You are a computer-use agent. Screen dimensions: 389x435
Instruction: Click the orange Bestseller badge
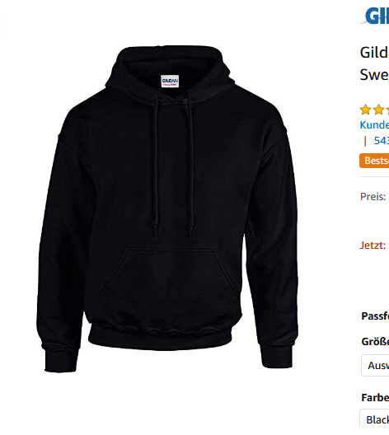(374, 161)
